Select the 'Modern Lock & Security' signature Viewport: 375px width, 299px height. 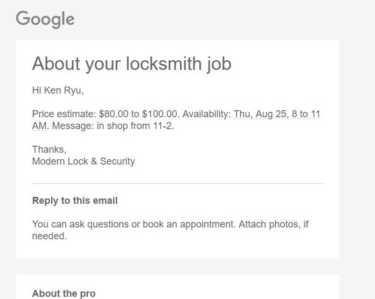point(84,161)
